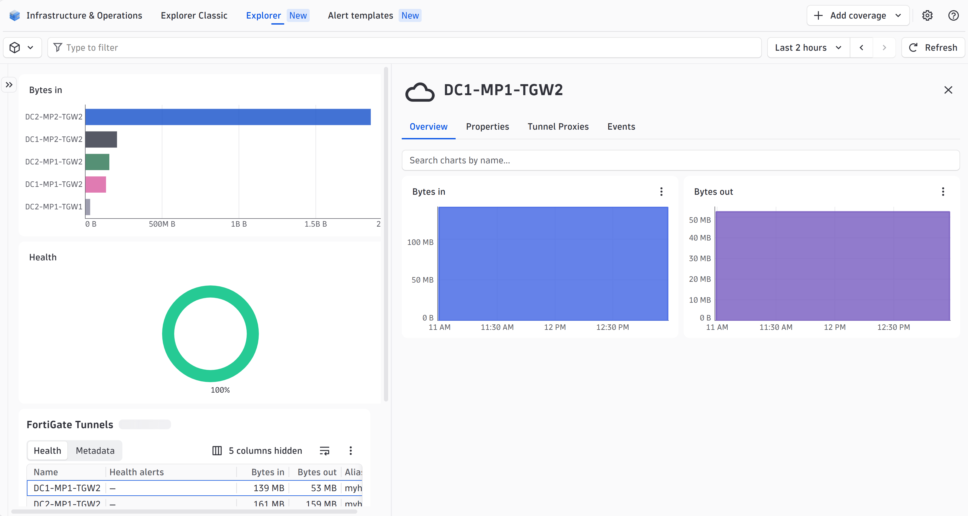The width and height of the screenshot is (968, 516).
Task: Switch to the Tunnel Proxies tab
Action: tap(558, 127)
